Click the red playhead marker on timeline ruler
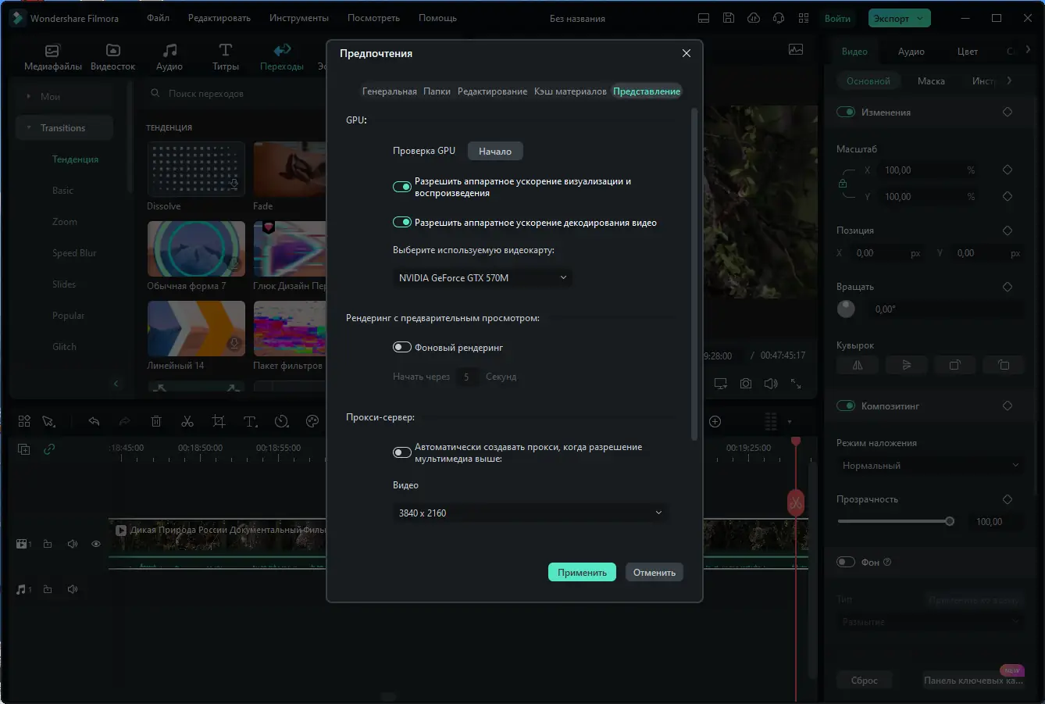Image resolution: width=1045 pixels, height=704 pixels. tap(796, 441)
